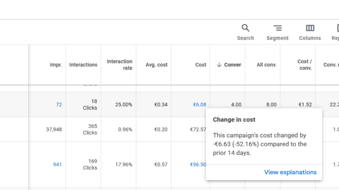Viewport: 339px width, 190px height.
Task: Open the Search magnifier tool
Action: 245,32
